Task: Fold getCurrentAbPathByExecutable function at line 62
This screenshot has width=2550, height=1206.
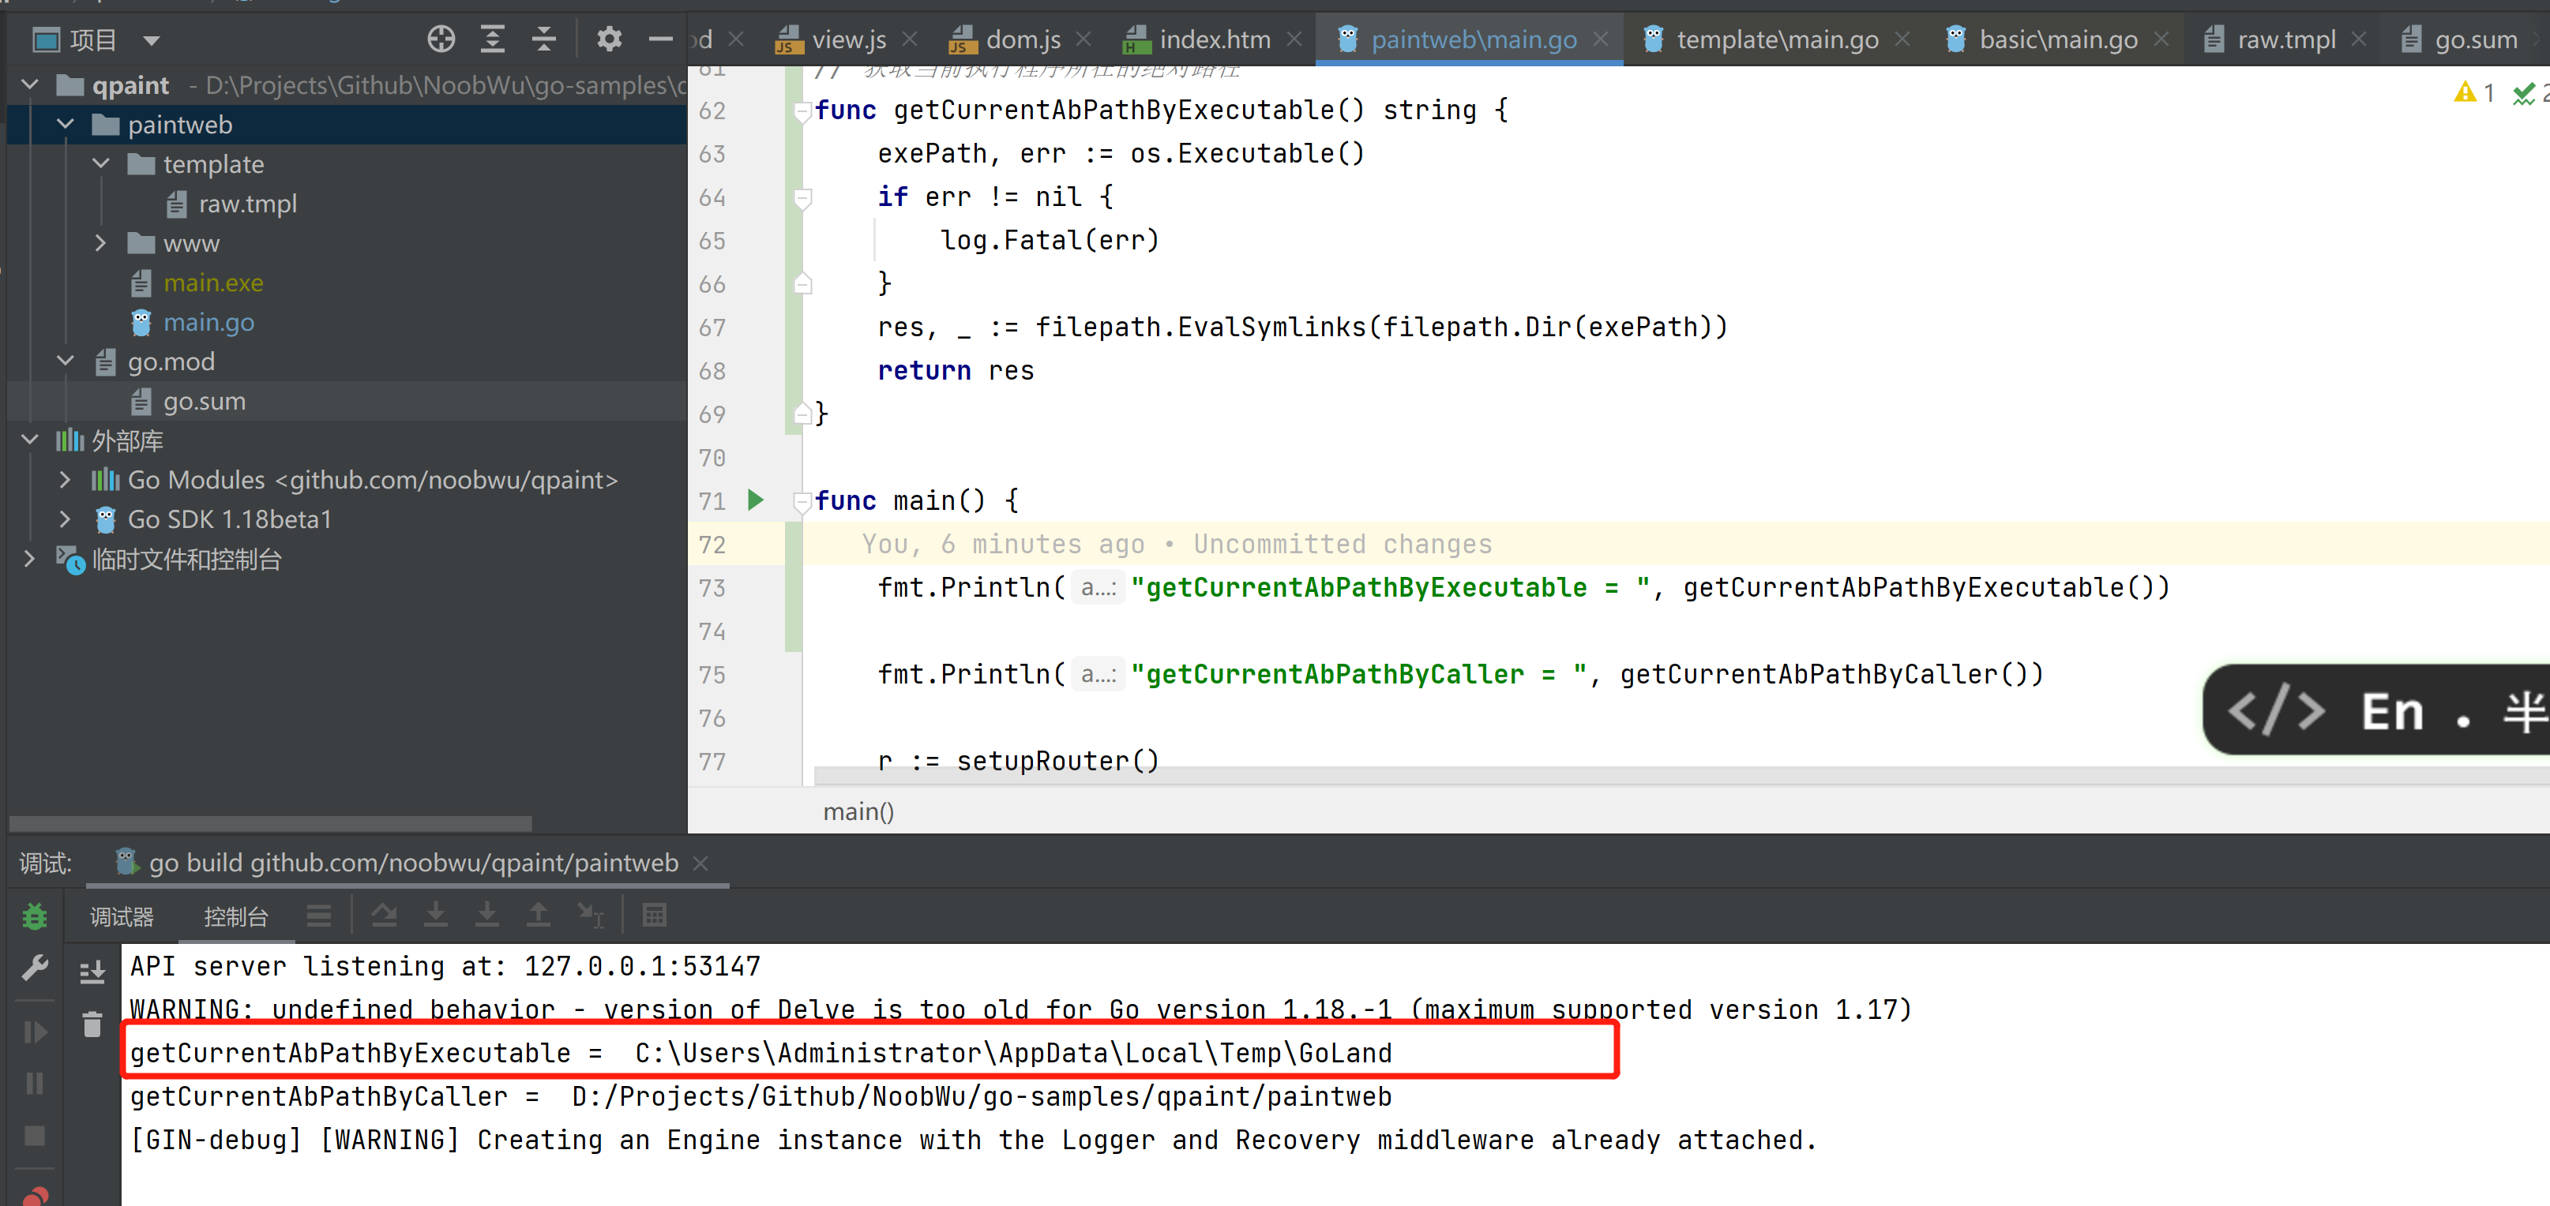Action: tap(803, 110)
